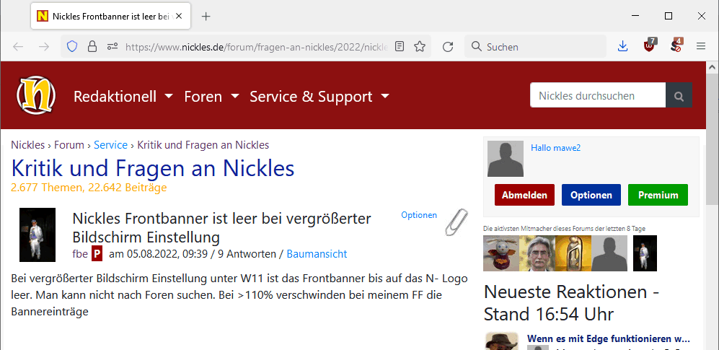Viewport: 719px width, 350px height.
Task: Click the paperclip attachment icon
Action: pos(456,222)
